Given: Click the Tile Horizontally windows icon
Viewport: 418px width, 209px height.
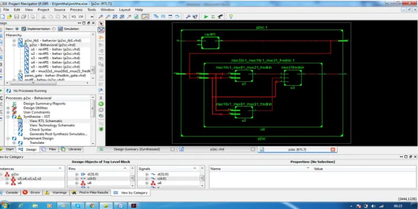Looking at the screenshot, I should coord(163,17).
